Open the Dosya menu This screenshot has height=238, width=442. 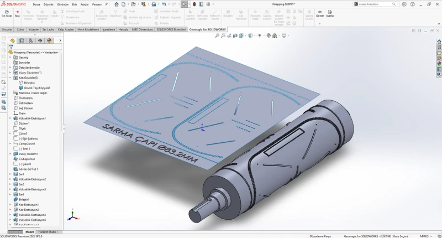(x=36, y=4)
